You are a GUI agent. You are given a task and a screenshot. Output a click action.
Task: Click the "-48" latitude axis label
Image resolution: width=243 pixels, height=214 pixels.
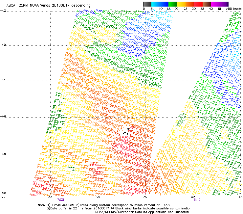coord(3,154)
